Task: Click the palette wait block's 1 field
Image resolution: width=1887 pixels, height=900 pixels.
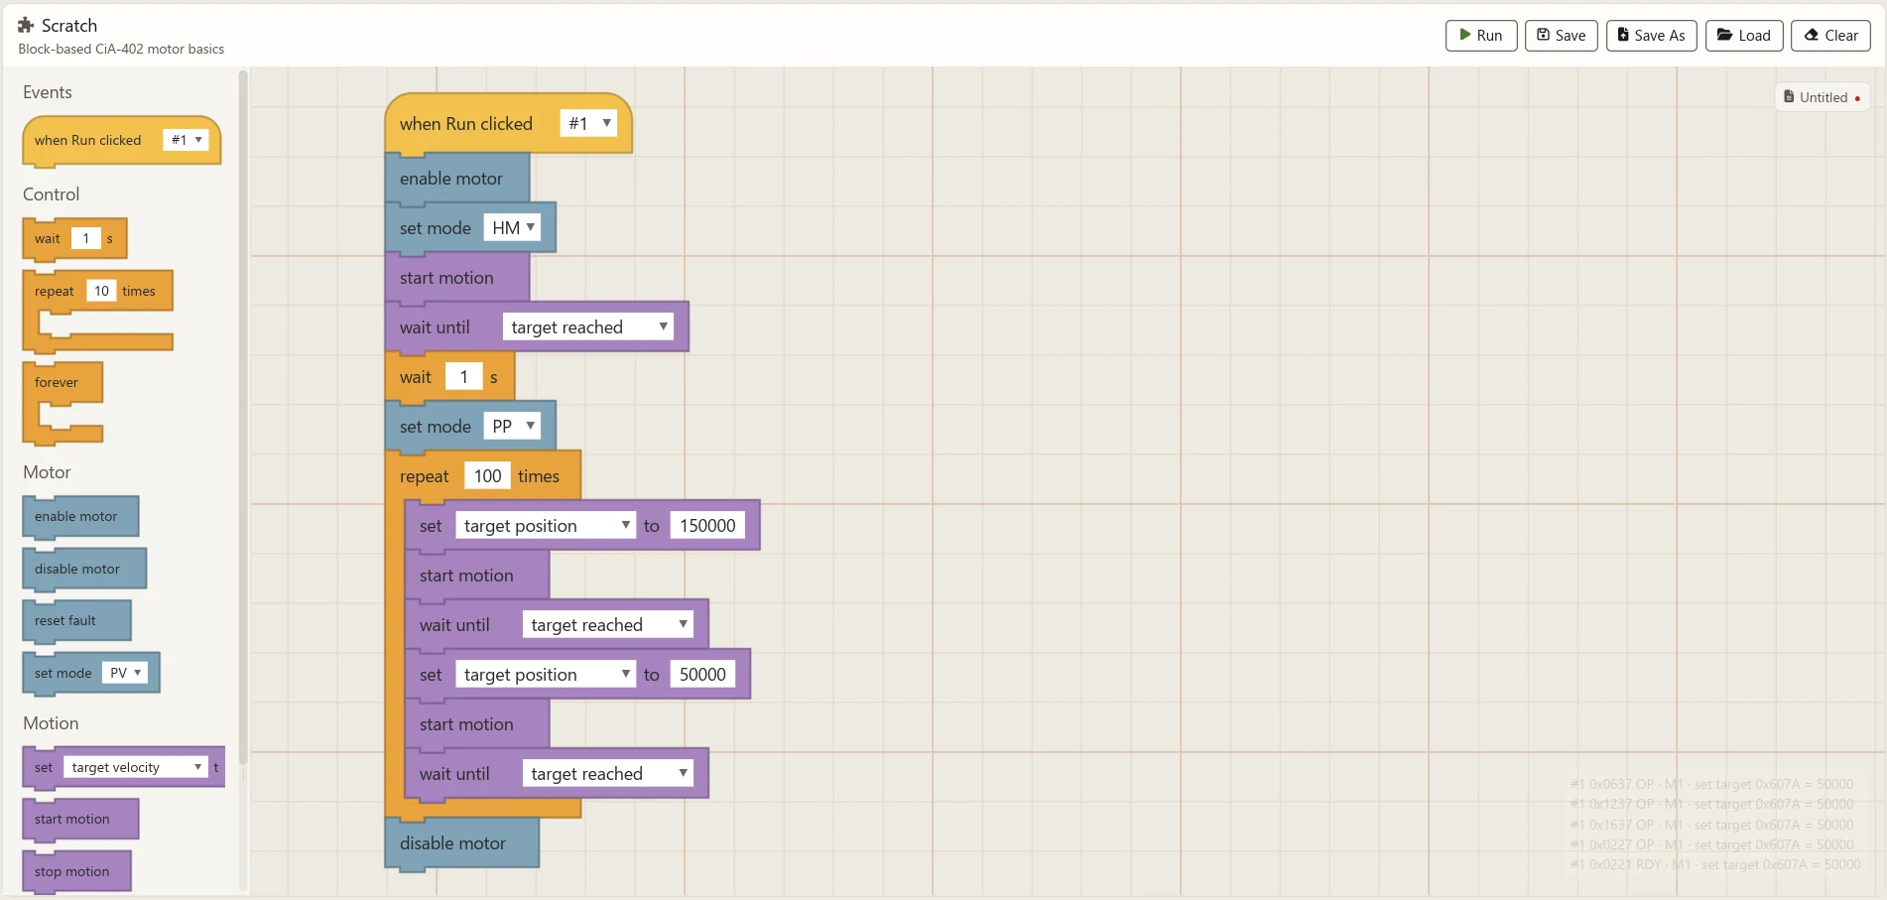Action: (x=86, y=238)
